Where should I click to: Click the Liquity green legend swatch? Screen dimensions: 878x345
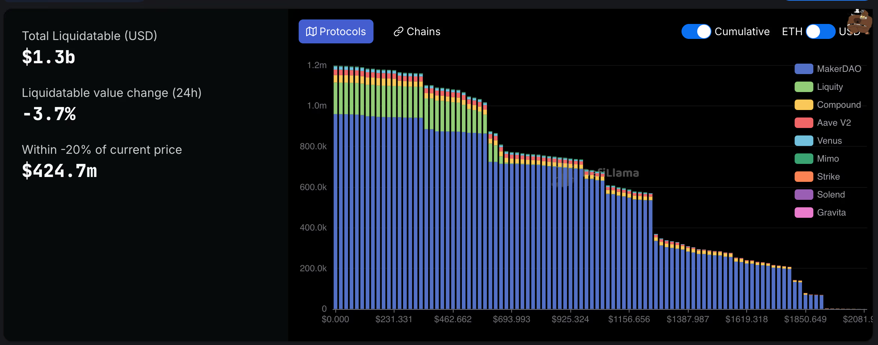(804, 87)
